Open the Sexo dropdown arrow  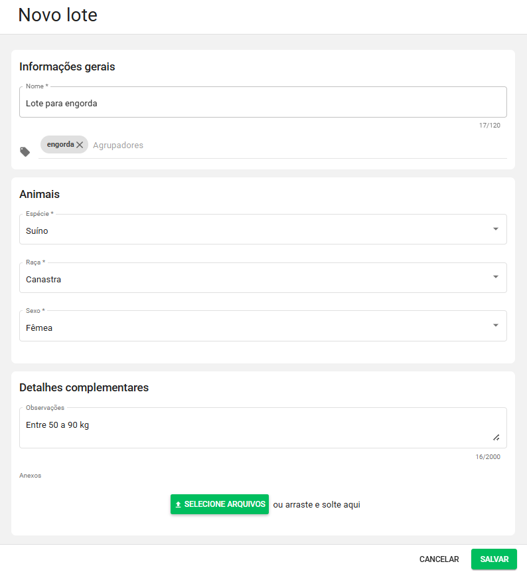pos(495,326)
